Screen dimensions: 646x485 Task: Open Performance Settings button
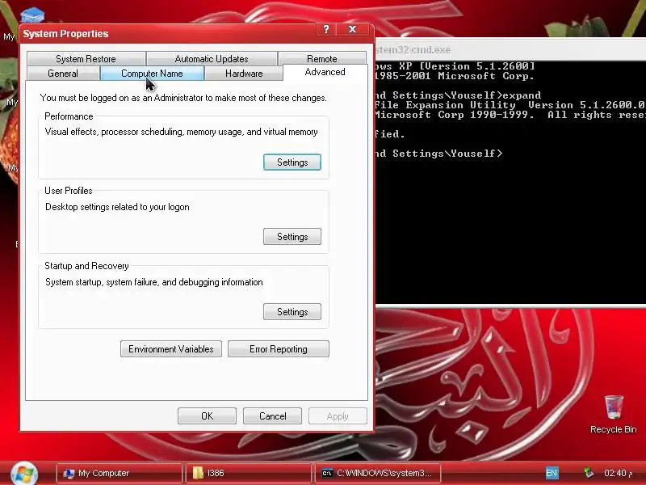click(x=292, y=162)
